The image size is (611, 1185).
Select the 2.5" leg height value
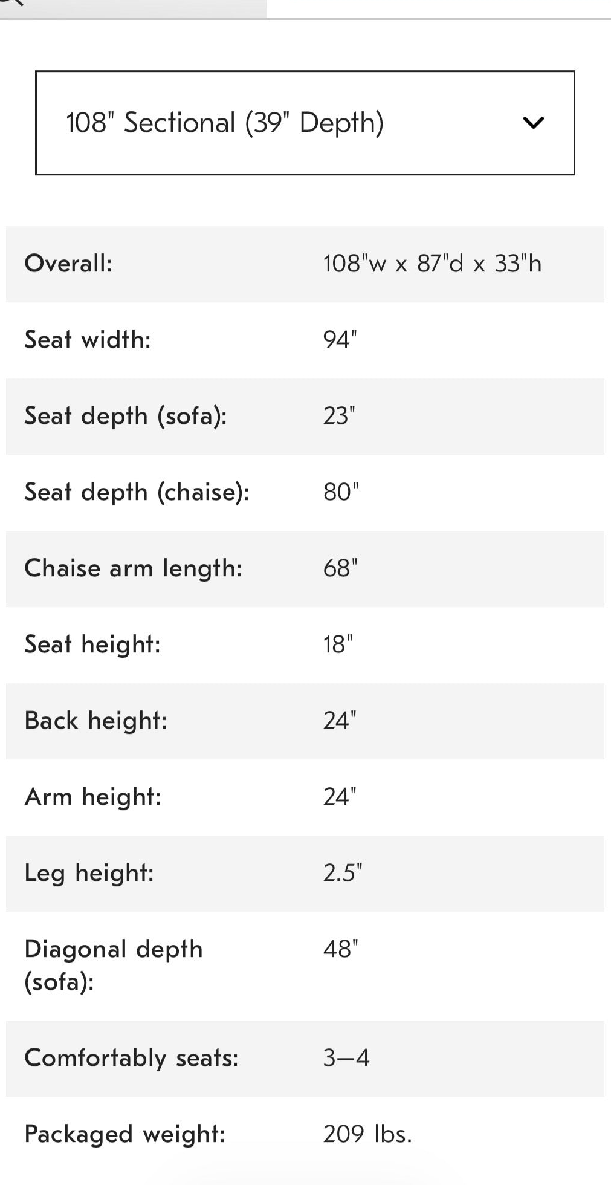coord(343,873)
